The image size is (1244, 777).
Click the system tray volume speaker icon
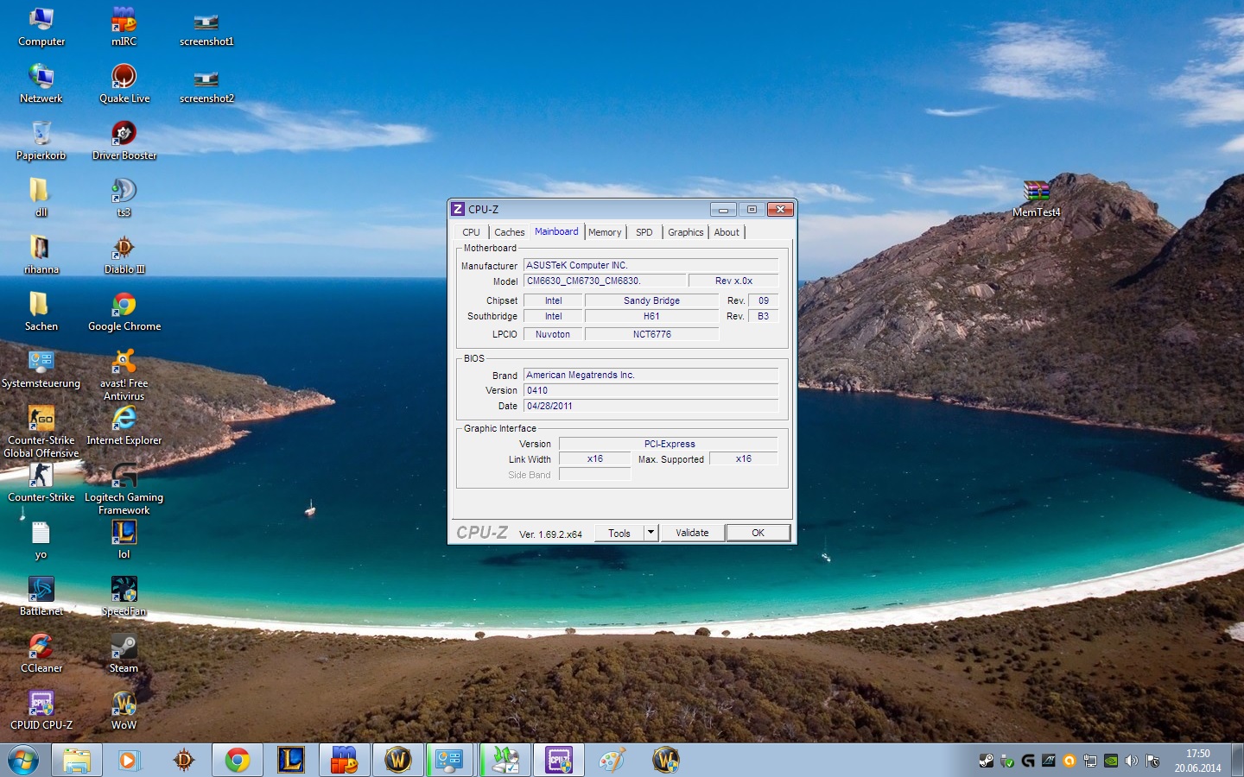1132,761
